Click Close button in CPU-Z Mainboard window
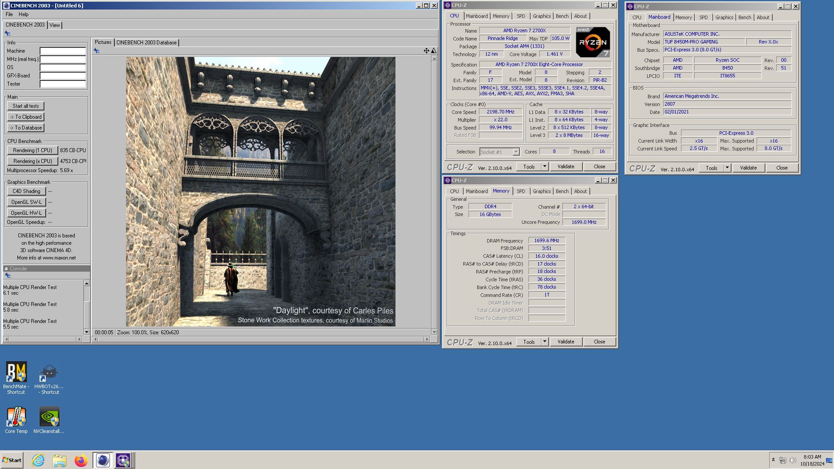The width and height of the screenshot is (834, 469). [x=781, y=168]
